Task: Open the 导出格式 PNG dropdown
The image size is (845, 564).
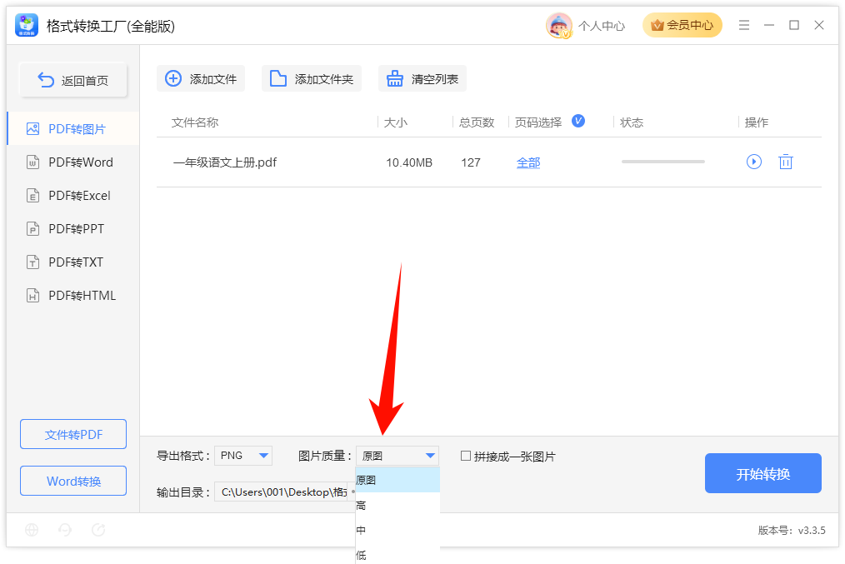Action: tap(243, 456)
